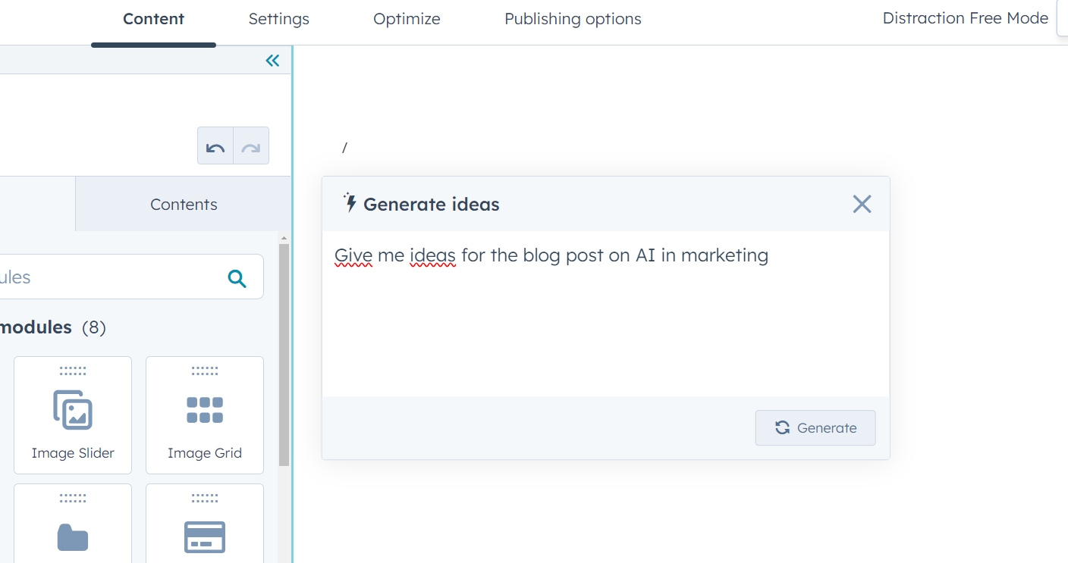Switch to the Optimize tab
Screen dimensions: 1068x563
407,19
